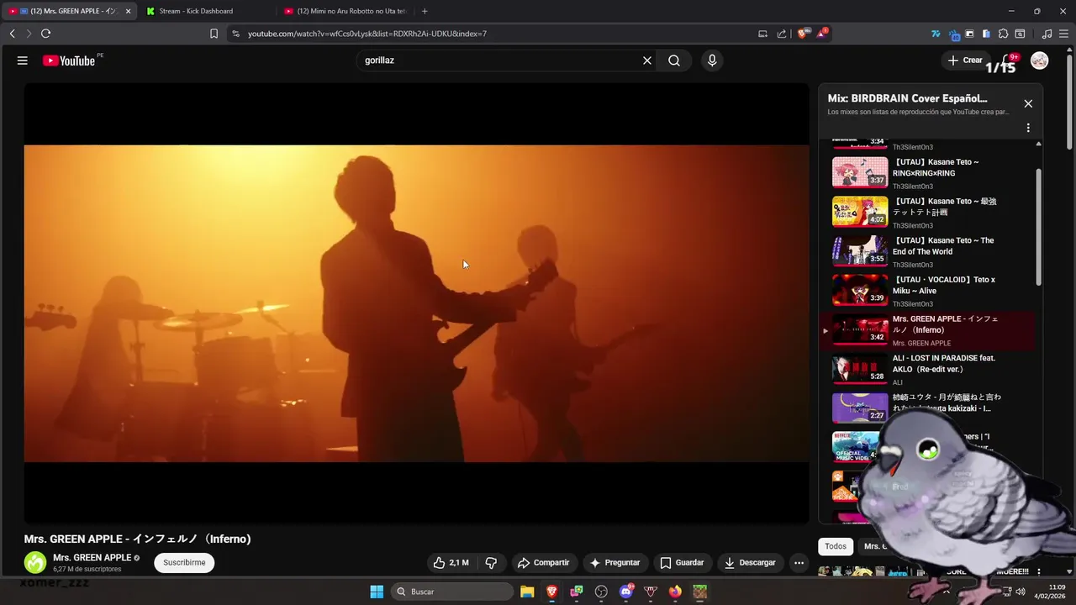Open the Windows Start menu
This screenshot has width=1076, height=605.
377,592
